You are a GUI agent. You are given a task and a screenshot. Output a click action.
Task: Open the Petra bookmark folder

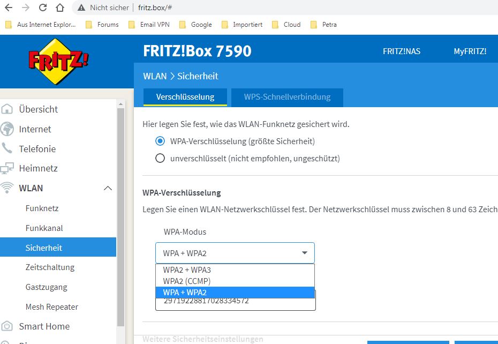pyautogui.click(x=323, y=25)
